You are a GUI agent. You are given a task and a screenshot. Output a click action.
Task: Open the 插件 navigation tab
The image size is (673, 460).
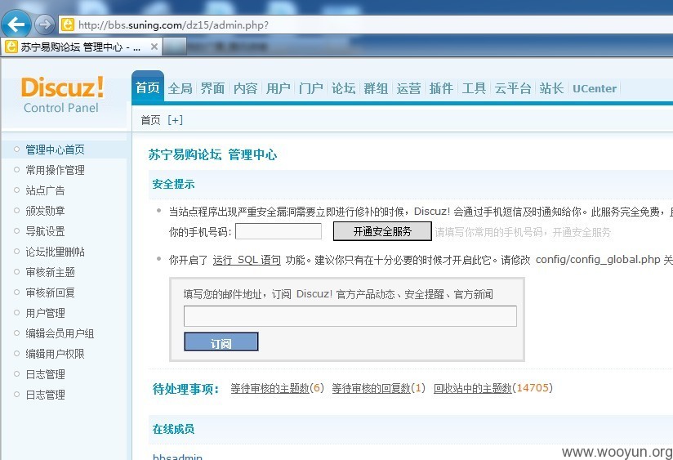tap(441, 88)
